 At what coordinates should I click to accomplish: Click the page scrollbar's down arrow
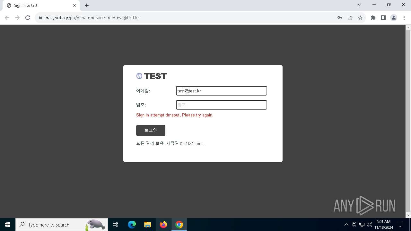pos(408,215)
